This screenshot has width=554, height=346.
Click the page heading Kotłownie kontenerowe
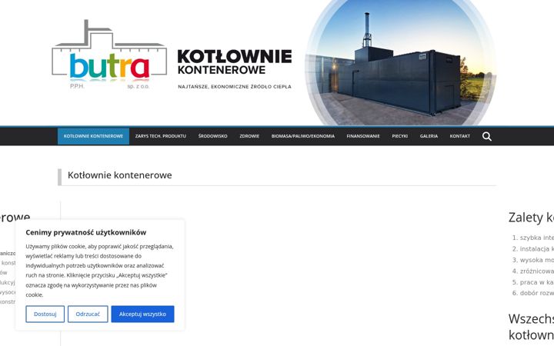[120, 175]
